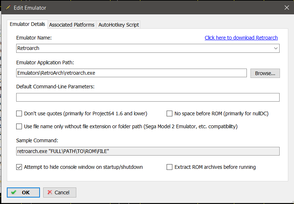Enable Don't use quotes checkbox
The height and width of the screenshot is (204, 294).
click(x=19, y=113)
